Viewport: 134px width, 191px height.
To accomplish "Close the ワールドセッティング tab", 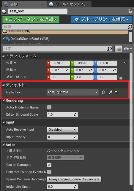I will pyautogui.click(x=88, y=4).
